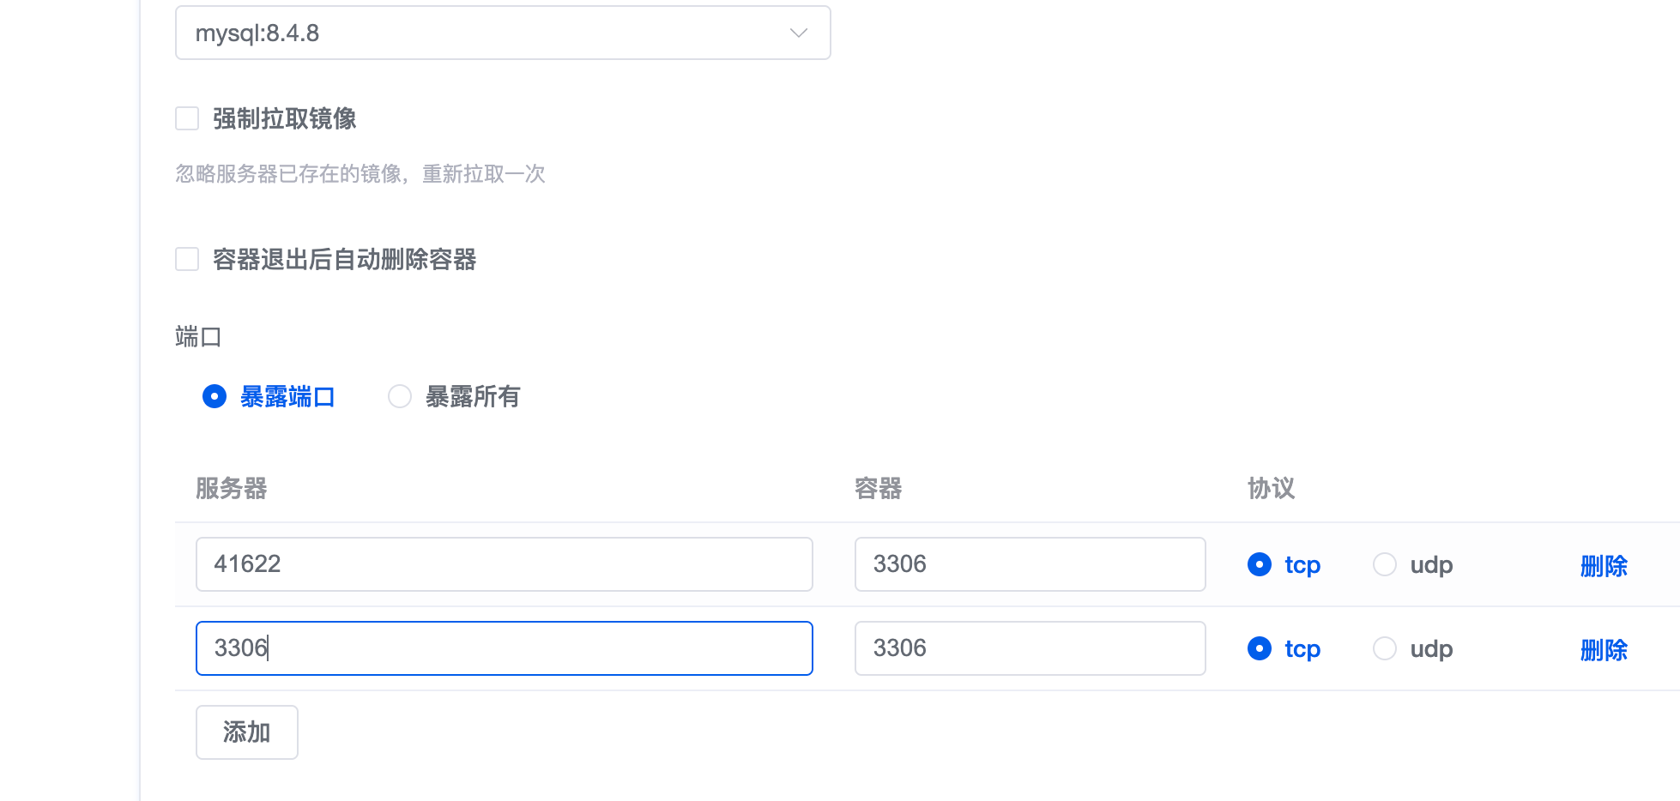Select the 暴露端口 radio option
1680x801 pixels.
215,396
